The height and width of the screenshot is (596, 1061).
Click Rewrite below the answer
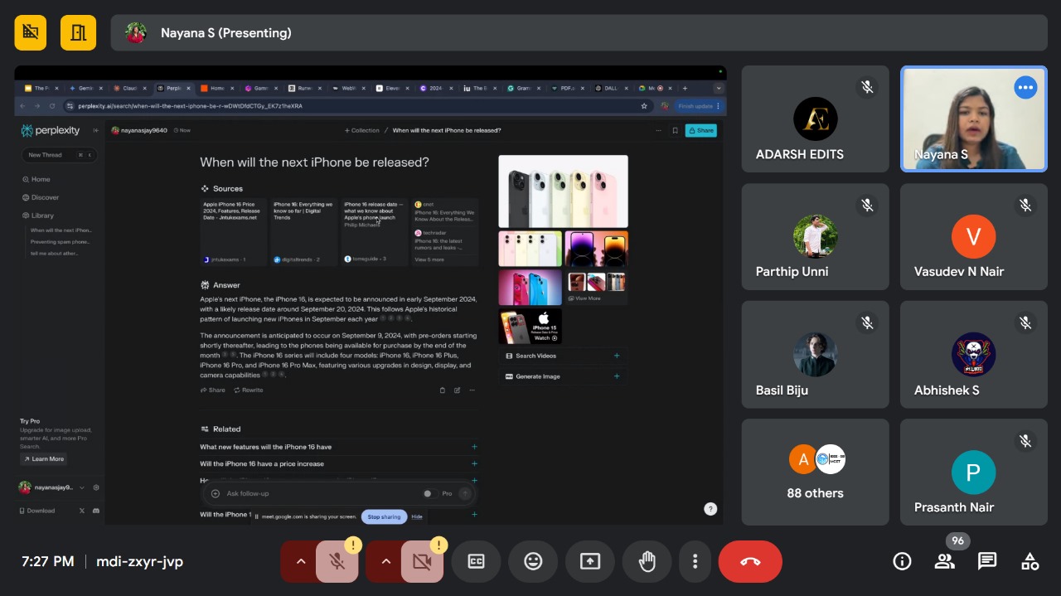[249, 390]
